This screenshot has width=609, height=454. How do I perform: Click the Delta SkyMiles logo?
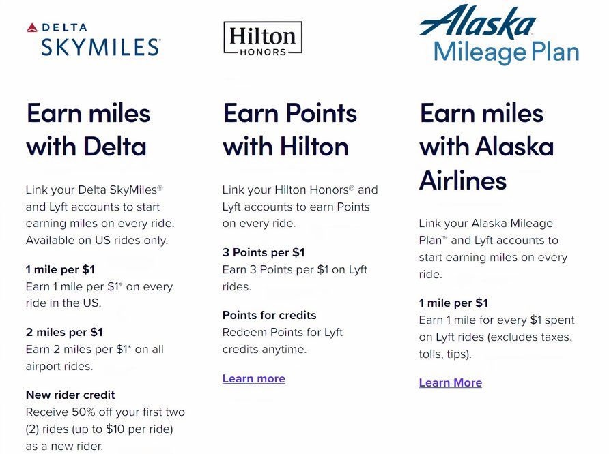(x=93, y=39)
